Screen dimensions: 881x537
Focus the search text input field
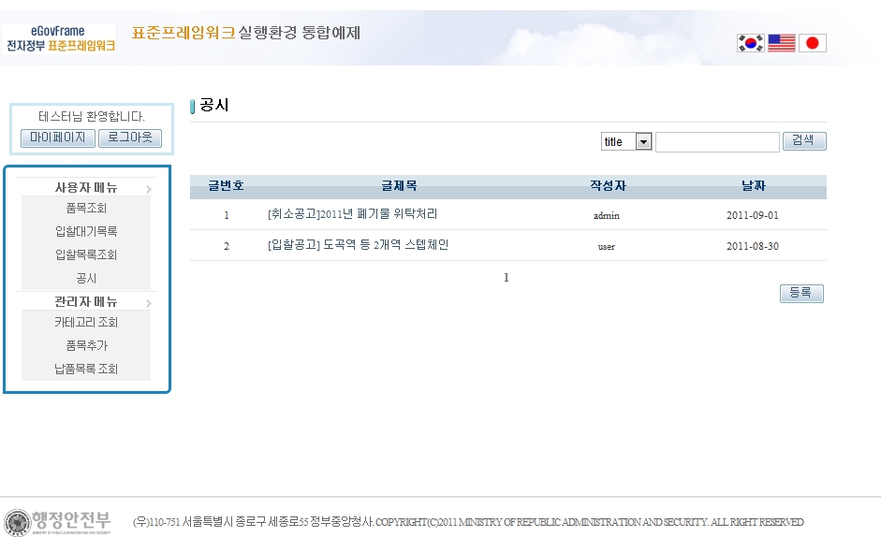pyautogui.click(x=717, y=142)
